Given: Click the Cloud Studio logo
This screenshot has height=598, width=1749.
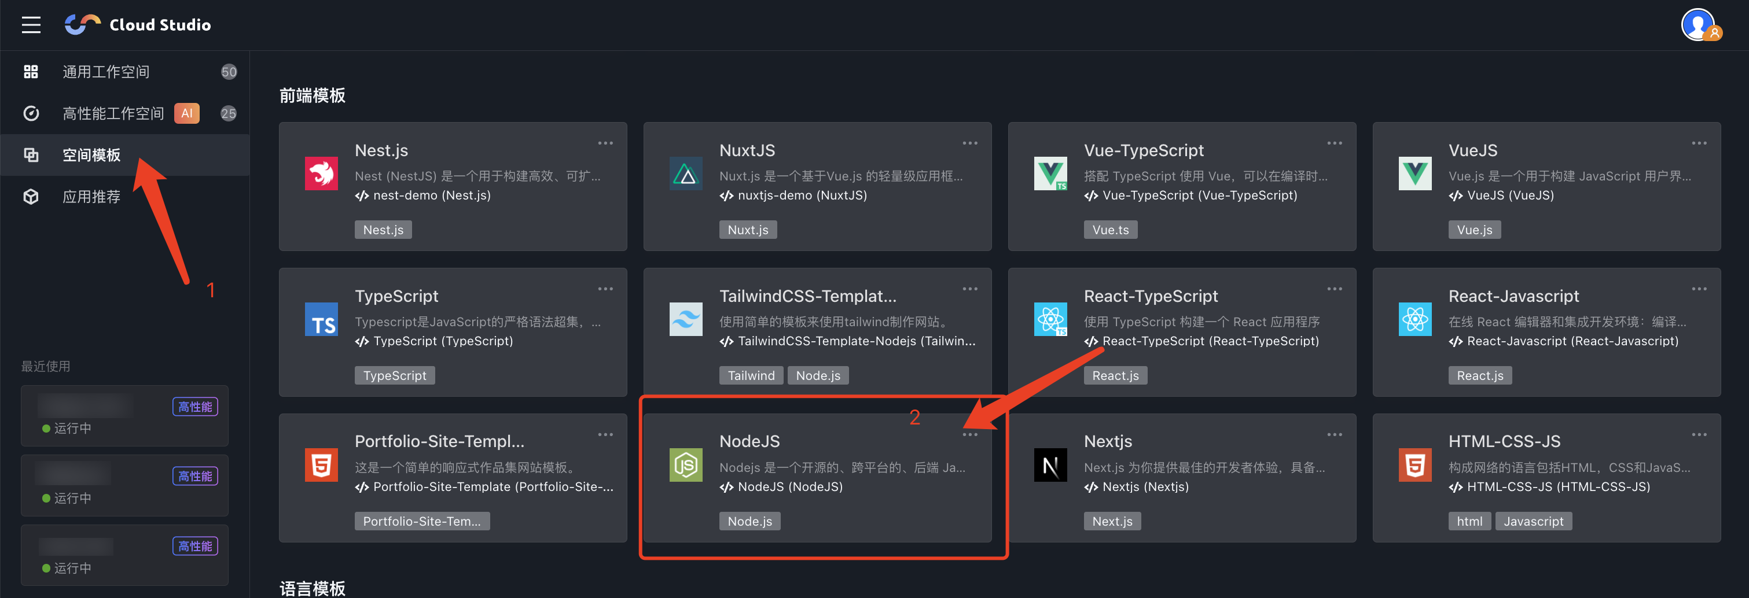Looking at the screenshot, I should coord(138,25).
